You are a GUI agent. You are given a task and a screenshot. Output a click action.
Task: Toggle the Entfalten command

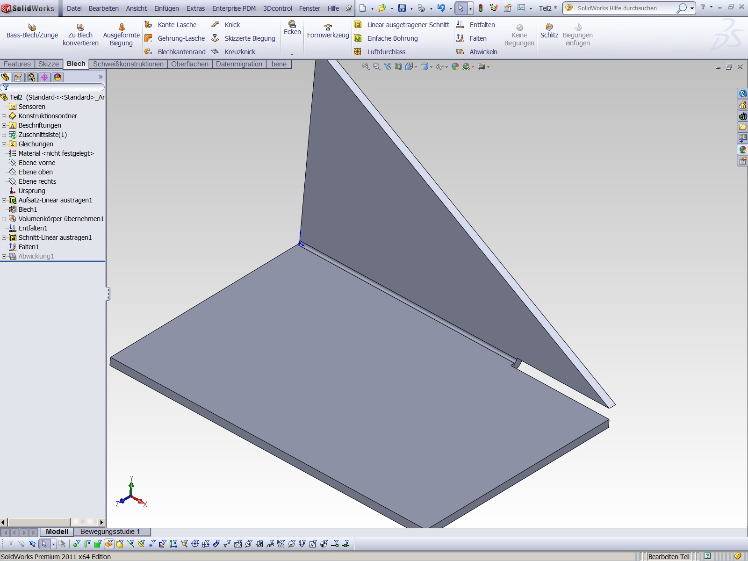(482, 25)
